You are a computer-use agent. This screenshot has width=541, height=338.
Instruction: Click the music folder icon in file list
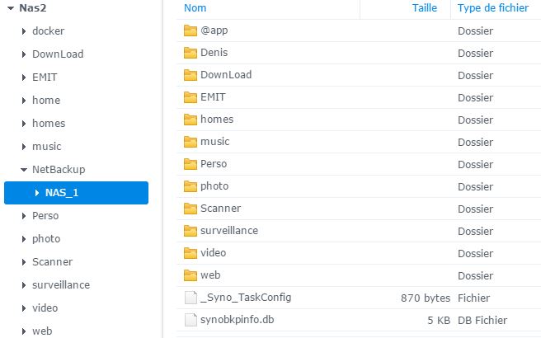point(191,142)
